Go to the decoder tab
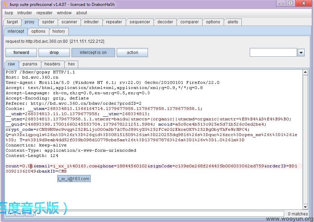 coord(165,22)
